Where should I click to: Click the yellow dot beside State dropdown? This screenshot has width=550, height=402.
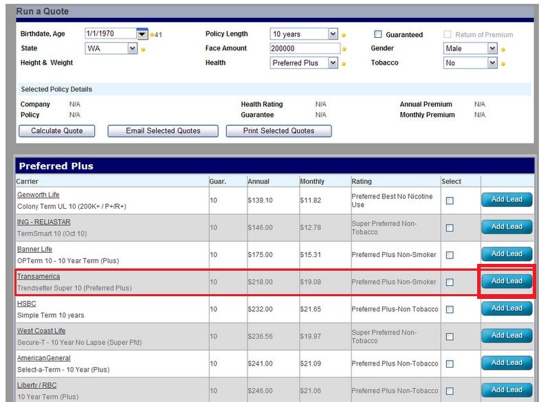click(x=143, y=49)
